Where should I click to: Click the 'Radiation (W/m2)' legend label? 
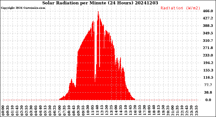(x=180, y=8)
